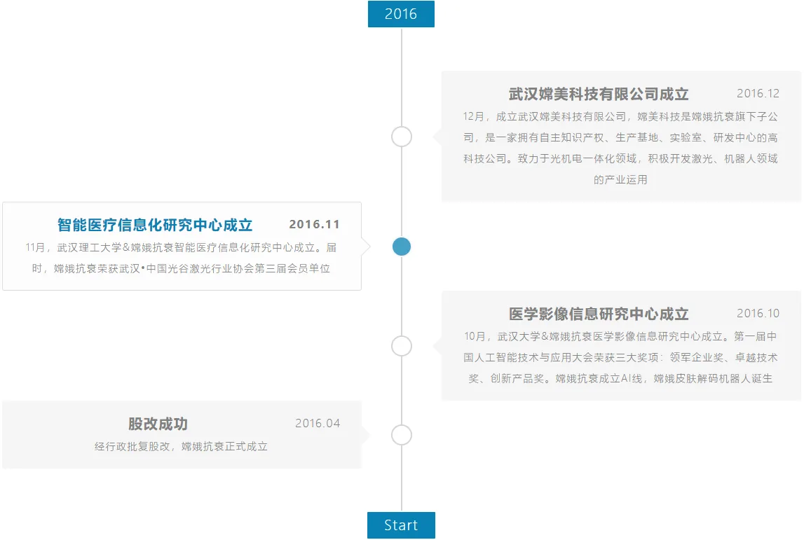The width and height of the screenshot is (804, 540).
Task: Click the 2016 year label at top
Action: tap(401, 14)
